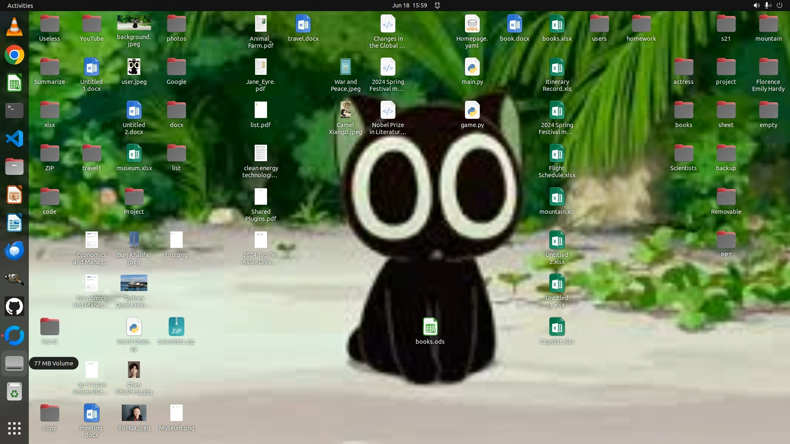
Task: Click the notification bell icon
Action: 437,5
